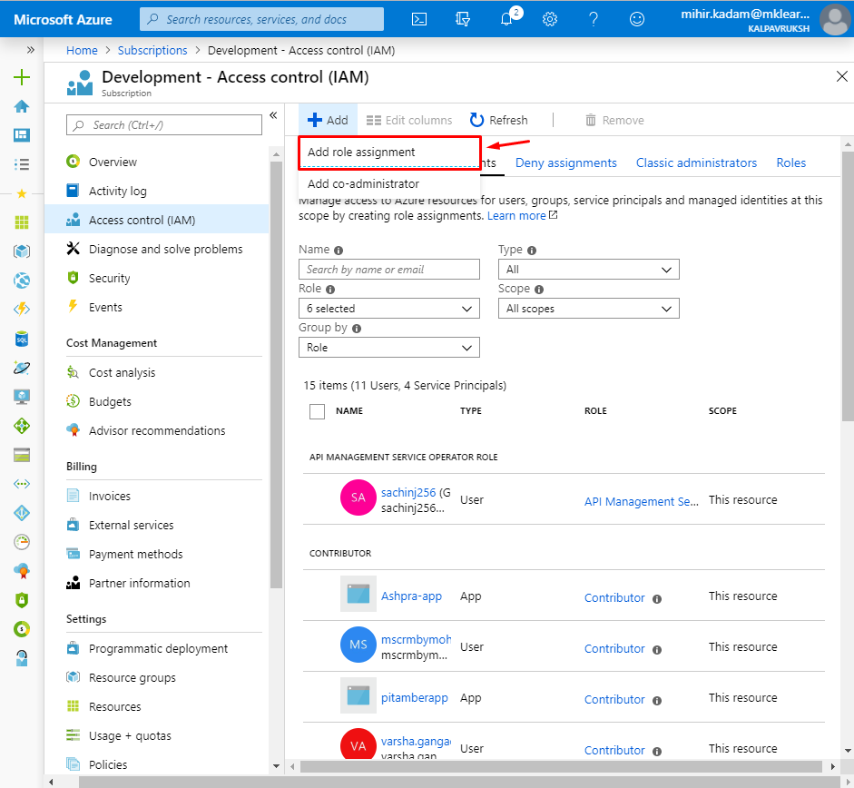The width and height of the screenshot is (854, 788).
Task: Open API Management Se... role link
Action: coord(641,501)
